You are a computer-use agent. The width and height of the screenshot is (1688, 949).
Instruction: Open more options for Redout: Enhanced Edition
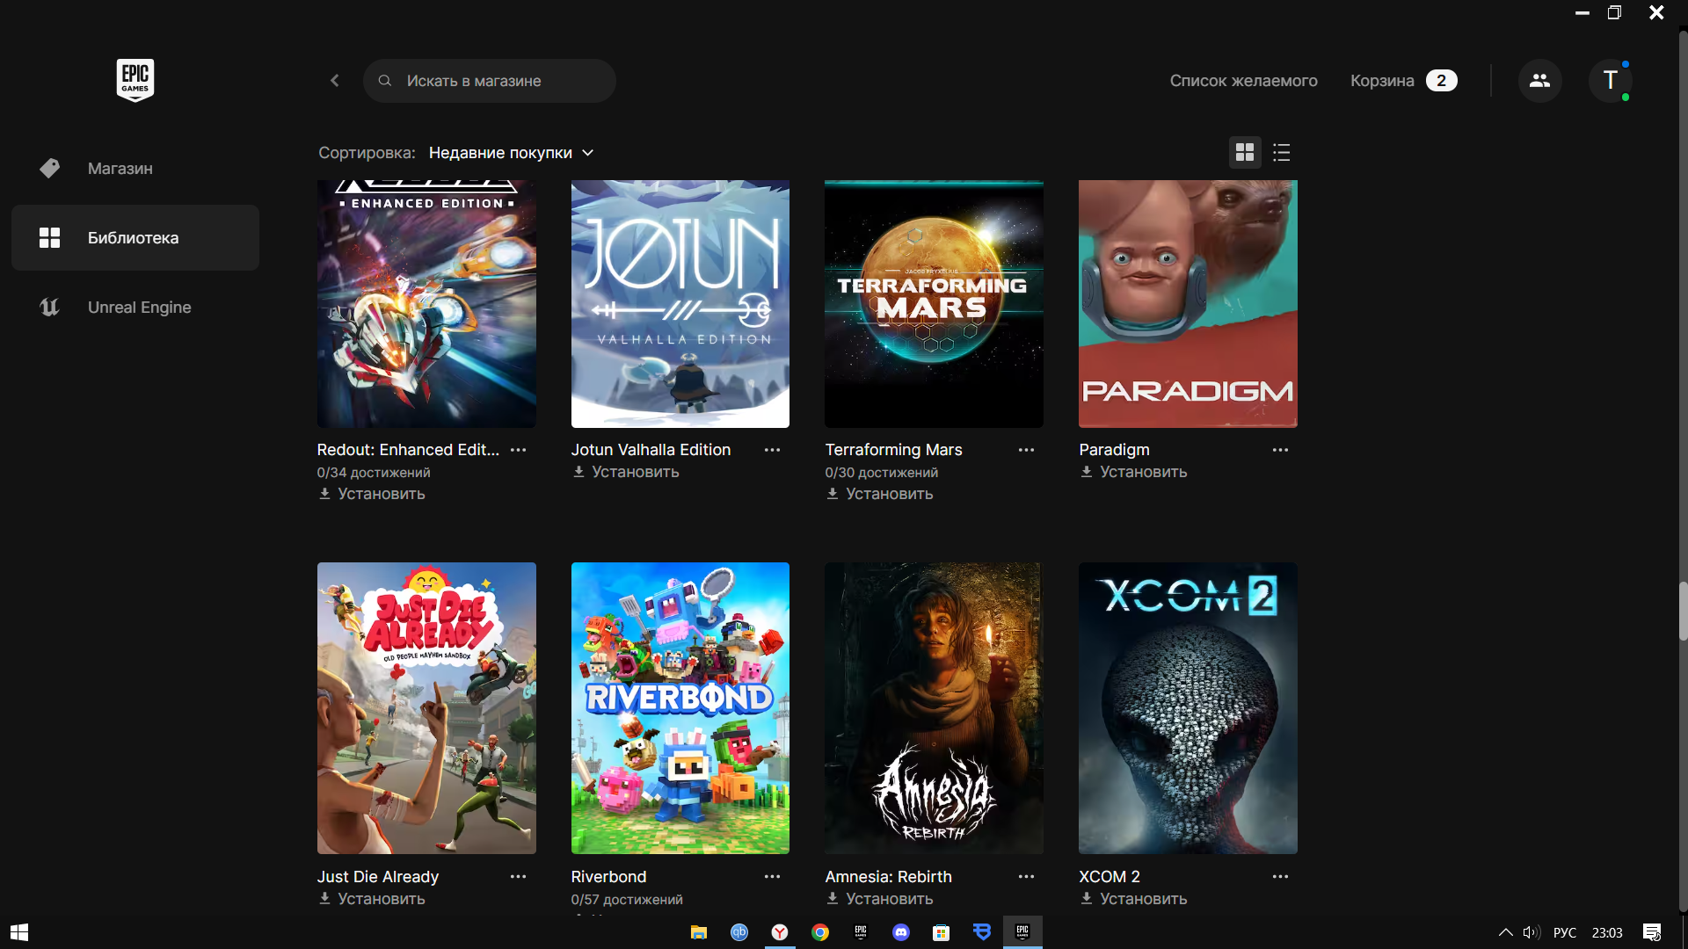point(519,450)
